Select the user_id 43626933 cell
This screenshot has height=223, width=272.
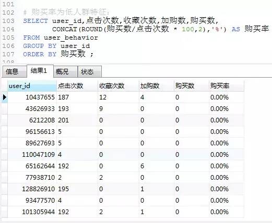tap(32, 109)
